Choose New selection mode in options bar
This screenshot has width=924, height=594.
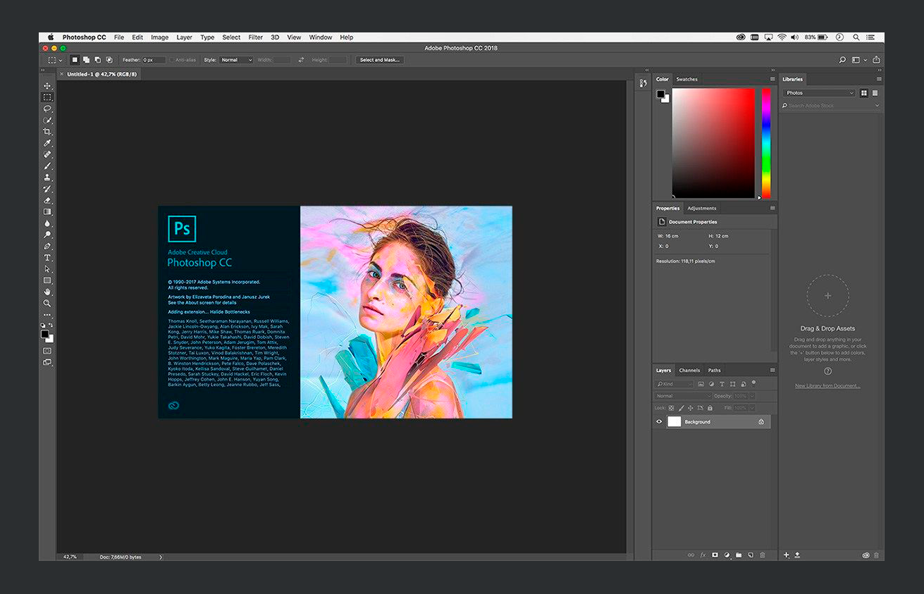(75, 60)
